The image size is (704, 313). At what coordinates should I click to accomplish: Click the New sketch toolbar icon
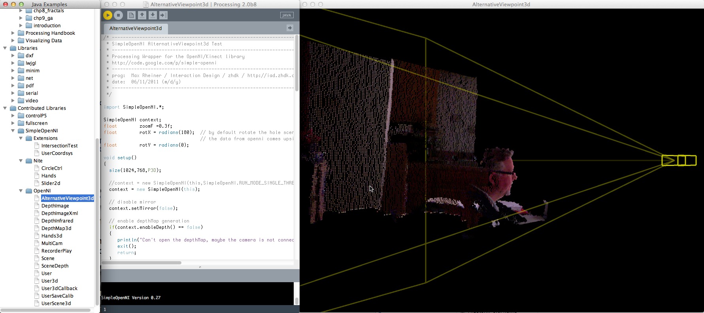pyautogui.click(x=131, y=15)
